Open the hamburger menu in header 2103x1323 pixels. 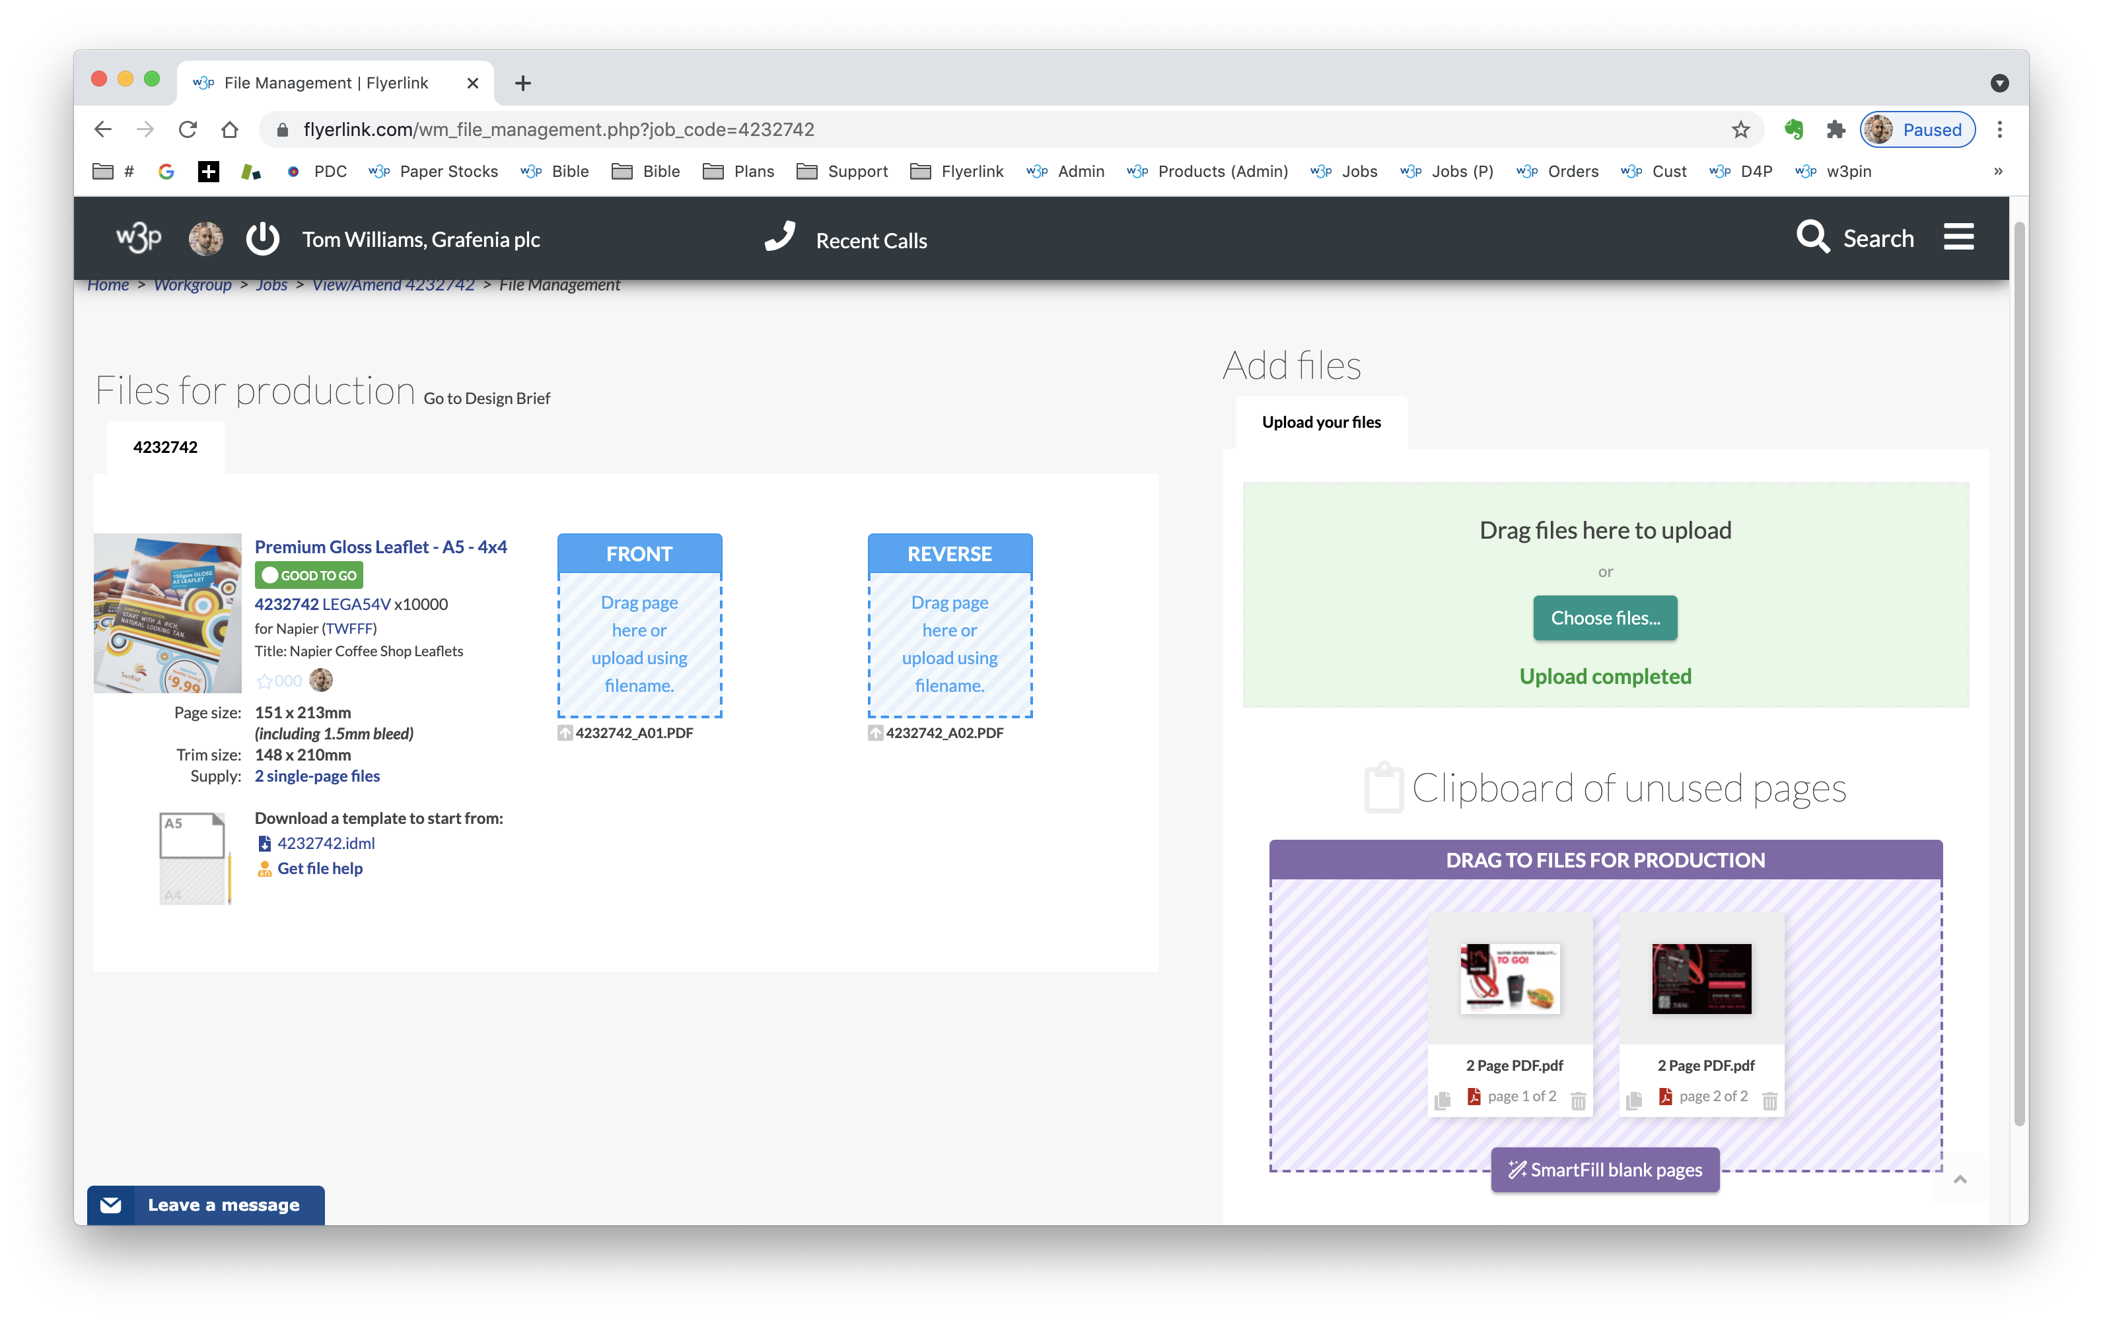(1958, 238)
